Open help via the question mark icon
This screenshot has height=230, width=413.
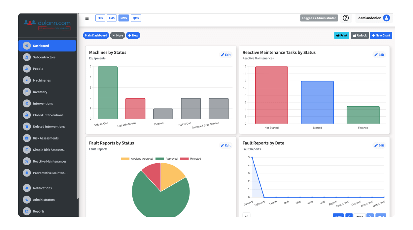pos(346,18)
